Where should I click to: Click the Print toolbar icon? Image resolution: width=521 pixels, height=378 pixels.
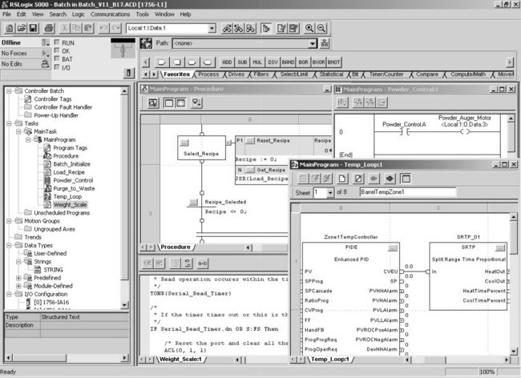[x=49, y=28]
